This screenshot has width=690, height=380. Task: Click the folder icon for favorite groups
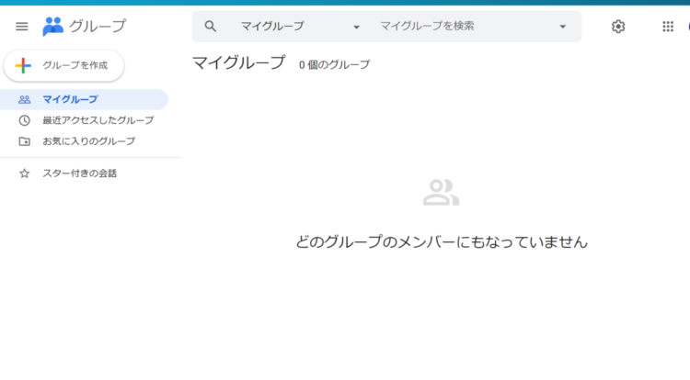coord(24,141)
